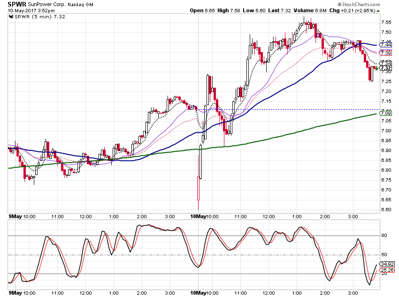Screen dimensions: 399x297
Task: Click the red 7.39 moving average tag
Action: click(x=386, y=53)
